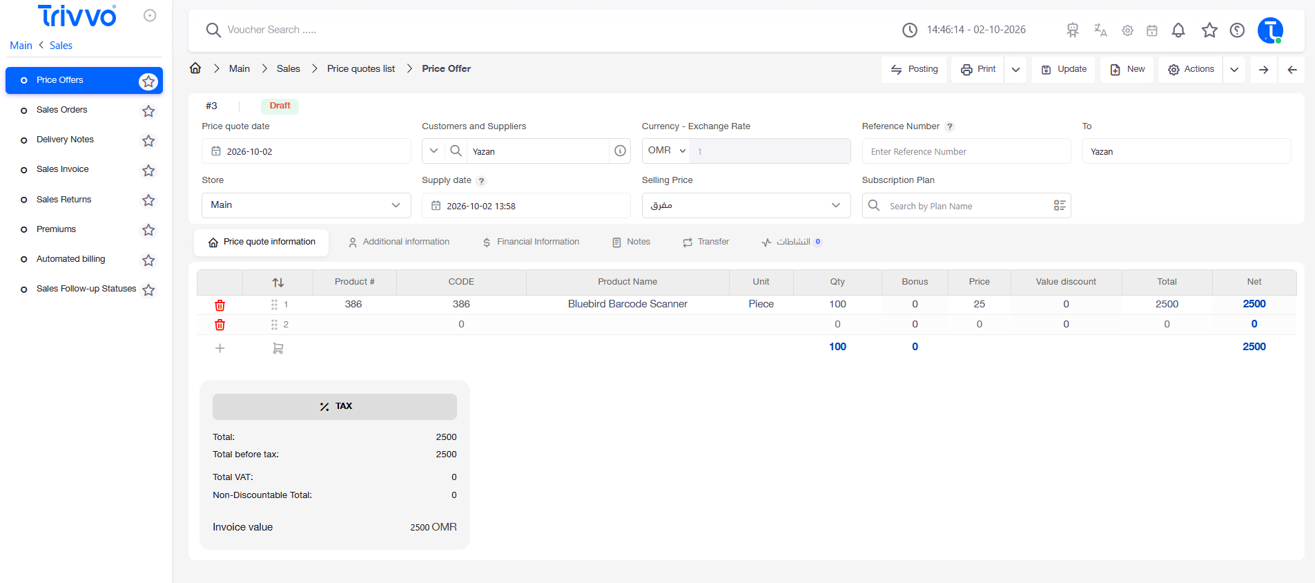Focus the Voucher Search field
The width and height of the screenshot is (1315, 583).
click(x=271, y=30)
